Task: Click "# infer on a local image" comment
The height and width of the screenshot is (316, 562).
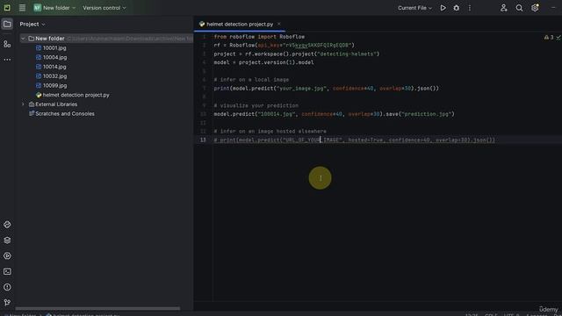Action: click(251, 80)
